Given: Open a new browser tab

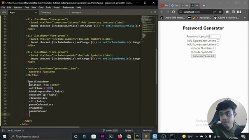Looking at the screenshot, I should point(204,5).
